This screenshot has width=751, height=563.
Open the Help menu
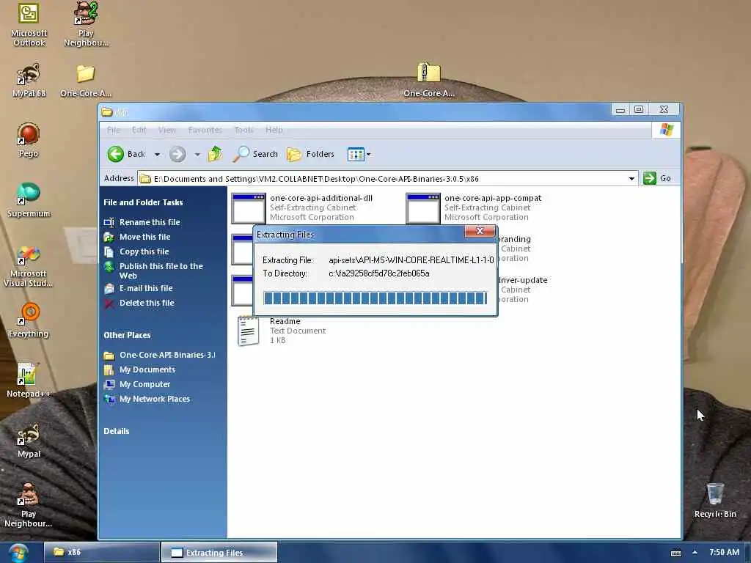pos(274,130)
